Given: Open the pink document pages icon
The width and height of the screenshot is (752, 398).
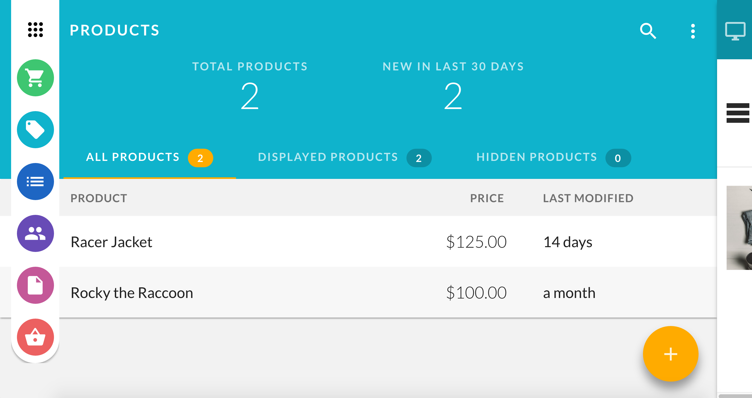Looking at the screenshot, I should (35, 285).
